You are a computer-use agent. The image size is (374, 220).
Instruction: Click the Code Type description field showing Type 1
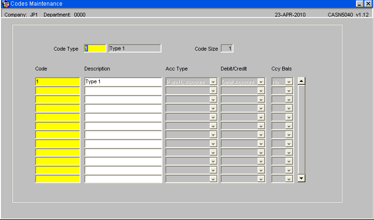[x=135, y=48]
